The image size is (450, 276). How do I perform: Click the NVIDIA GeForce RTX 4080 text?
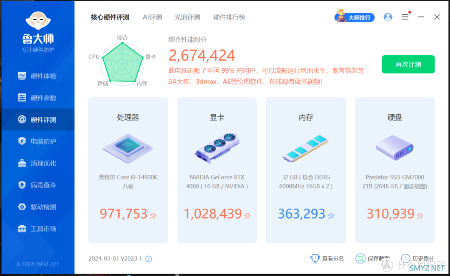click(217, 182)
